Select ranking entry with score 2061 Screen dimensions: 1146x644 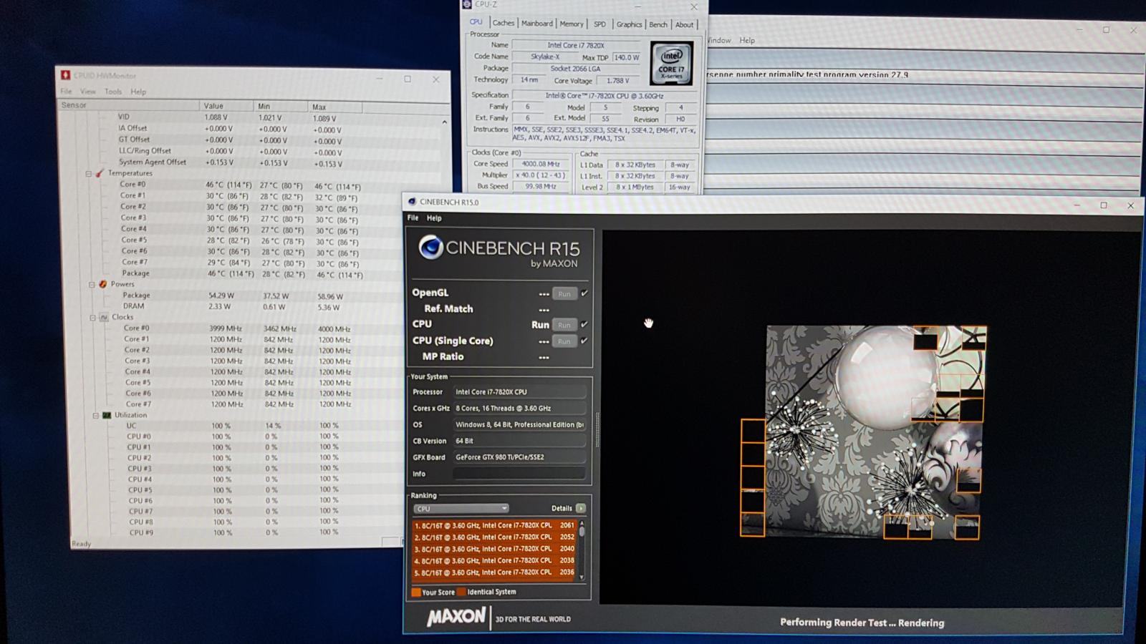point(494,525)
